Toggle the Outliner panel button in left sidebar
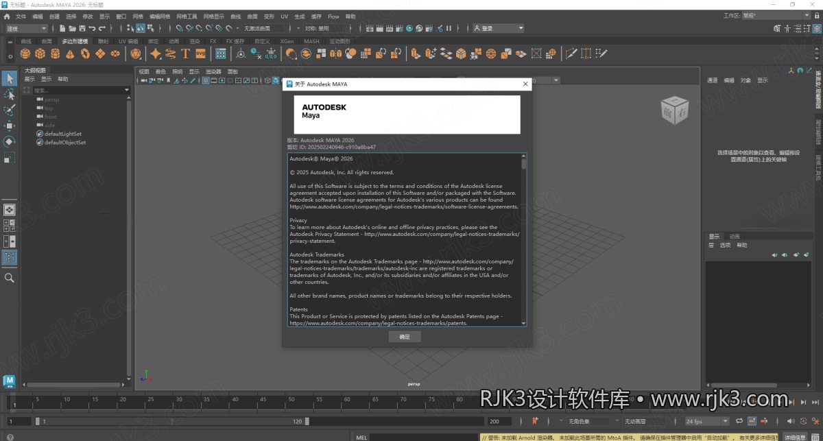 tap(10, 258)
